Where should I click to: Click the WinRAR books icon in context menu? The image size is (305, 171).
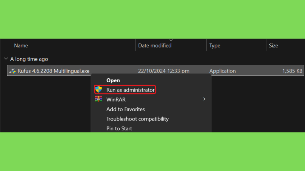(99, 99)
